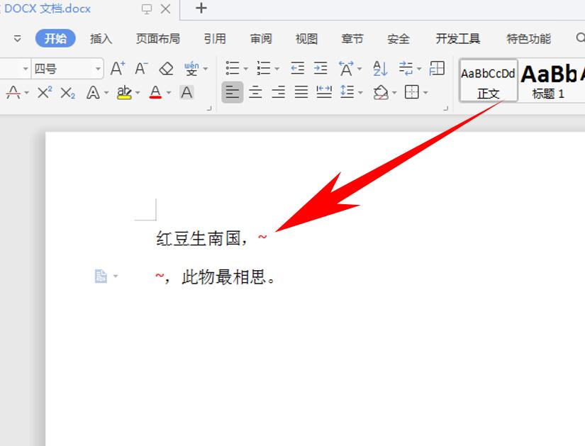Click the quick access toolbar dropdown arrow
The image size is (585, 446).
point(17,38)
